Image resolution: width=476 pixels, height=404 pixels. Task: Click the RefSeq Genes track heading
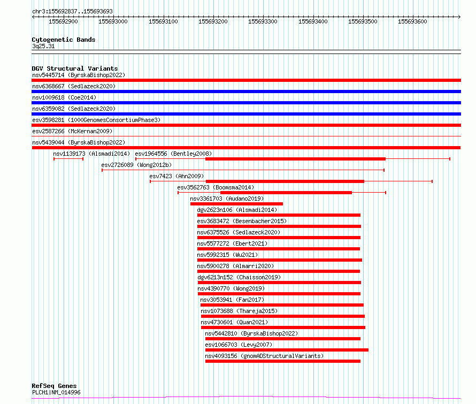(x=54, y=386)
